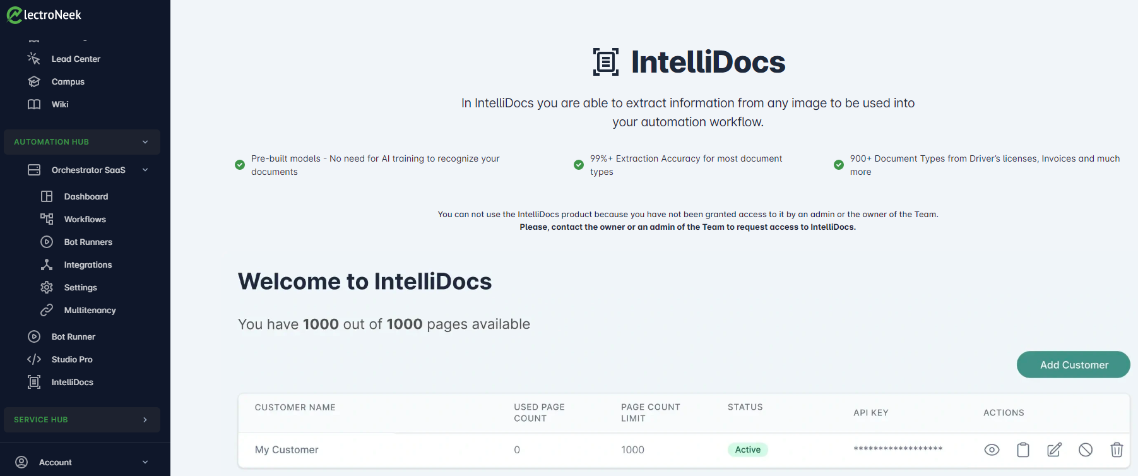
Task: Click 900+ Document Types feature text
Action: [x=985, y=165]
